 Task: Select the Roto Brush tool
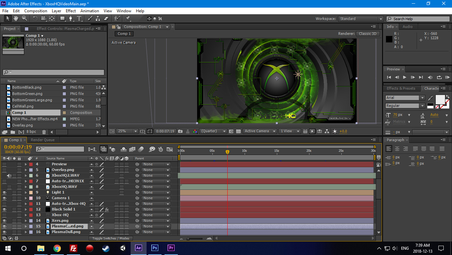[x=117, y=19]
